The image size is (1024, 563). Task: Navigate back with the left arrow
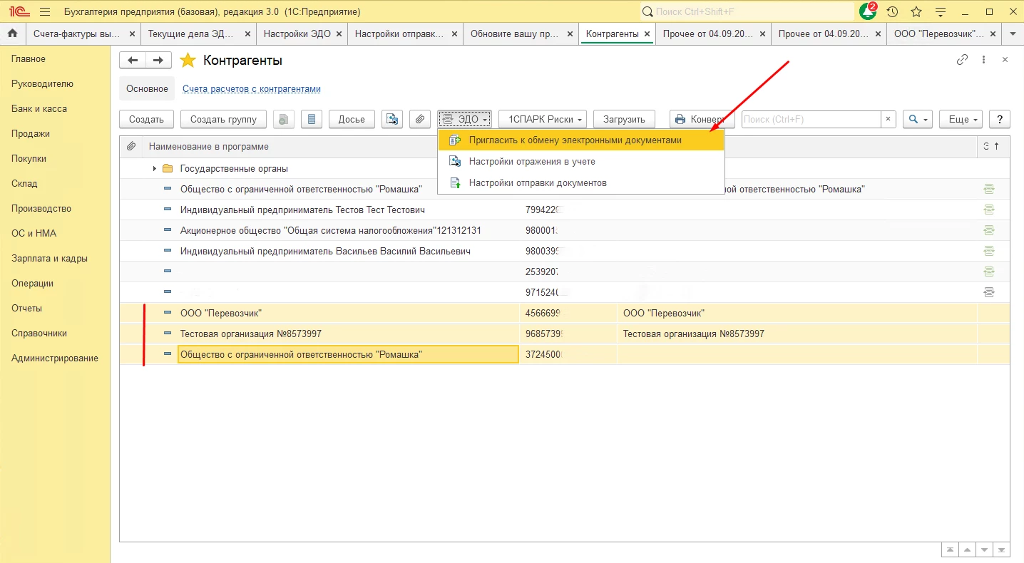133,61
